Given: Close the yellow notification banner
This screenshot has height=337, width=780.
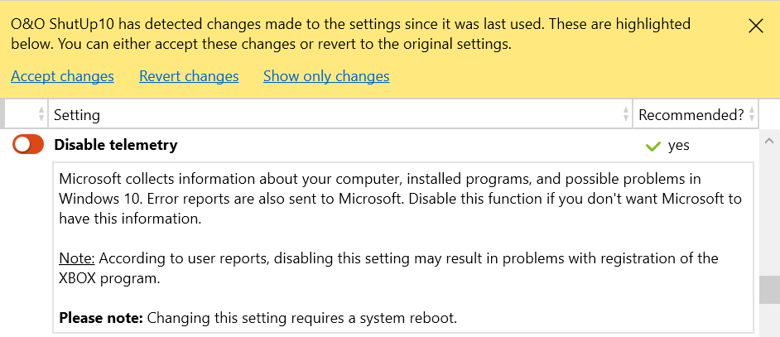Looking at the screenshot, I should (x=755, y=26).
